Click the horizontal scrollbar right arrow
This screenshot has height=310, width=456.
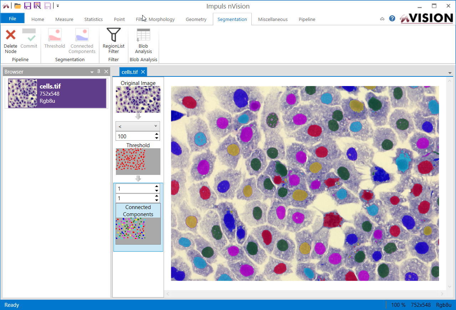pos(442,294)
